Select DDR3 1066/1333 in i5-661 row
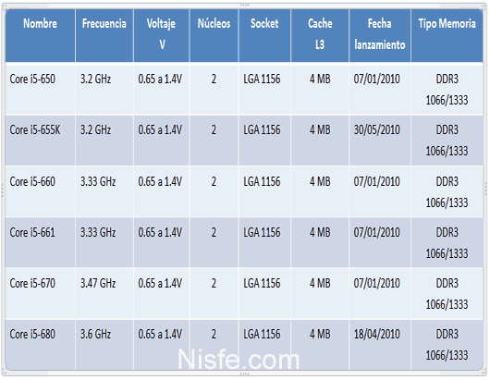This screenshot has width=490, height=380. [x=447, y=243]
